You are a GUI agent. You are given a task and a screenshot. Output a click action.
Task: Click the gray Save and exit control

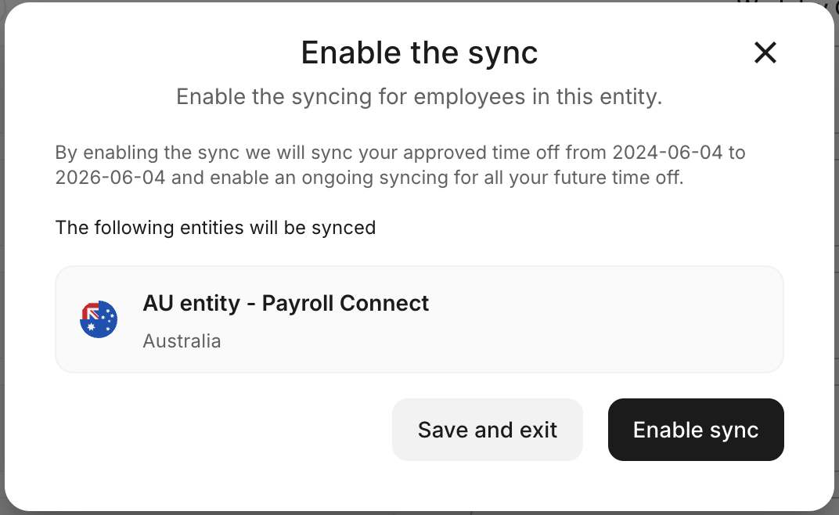(487, 430)
